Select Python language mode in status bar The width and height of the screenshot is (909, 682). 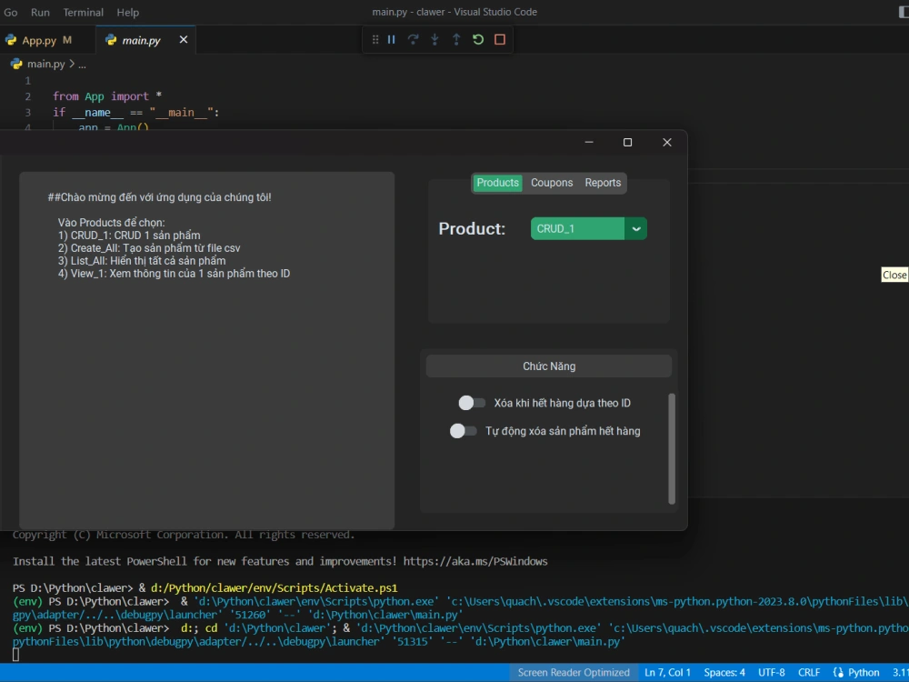click(864, 672)
